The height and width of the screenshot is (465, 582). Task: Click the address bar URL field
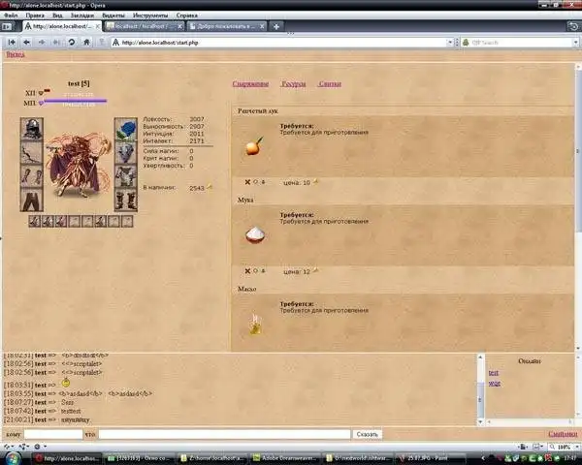click(x=278, y=43)
